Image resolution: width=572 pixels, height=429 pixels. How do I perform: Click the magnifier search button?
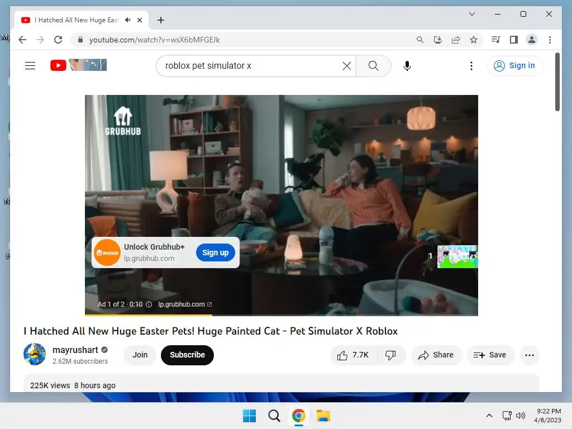pyautogui.click(x=373, y=66)
